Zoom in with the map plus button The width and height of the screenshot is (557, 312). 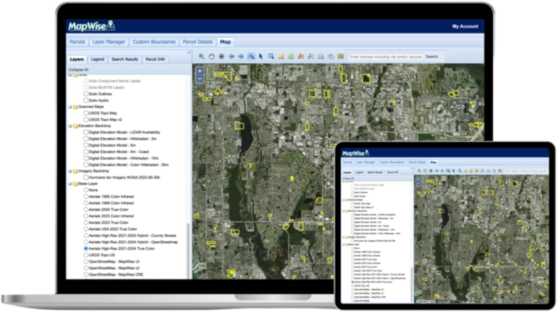(x=199, y=71)
